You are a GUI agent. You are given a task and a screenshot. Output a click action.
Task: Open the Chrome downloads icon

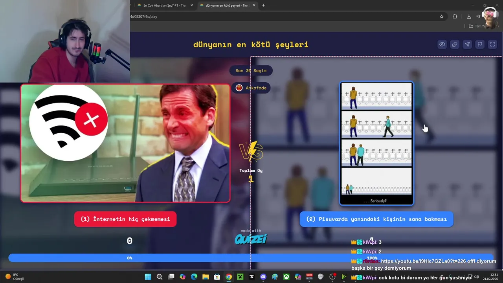coord(469,17)
